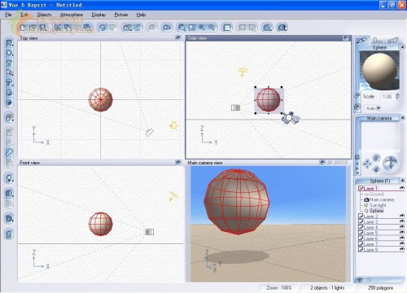407x293 pixels.
Task: Open the Picture menu
Action: 121,15
